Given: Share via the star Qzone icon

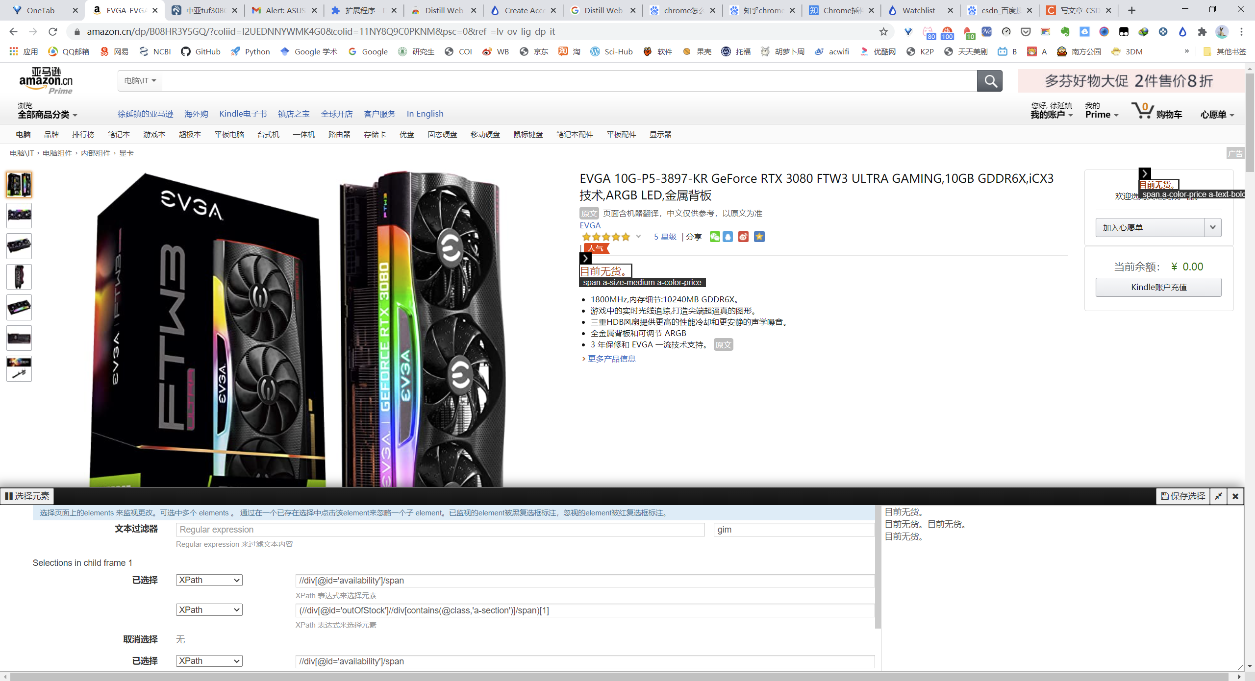Looking at the screenshot, I should [759, 237].
